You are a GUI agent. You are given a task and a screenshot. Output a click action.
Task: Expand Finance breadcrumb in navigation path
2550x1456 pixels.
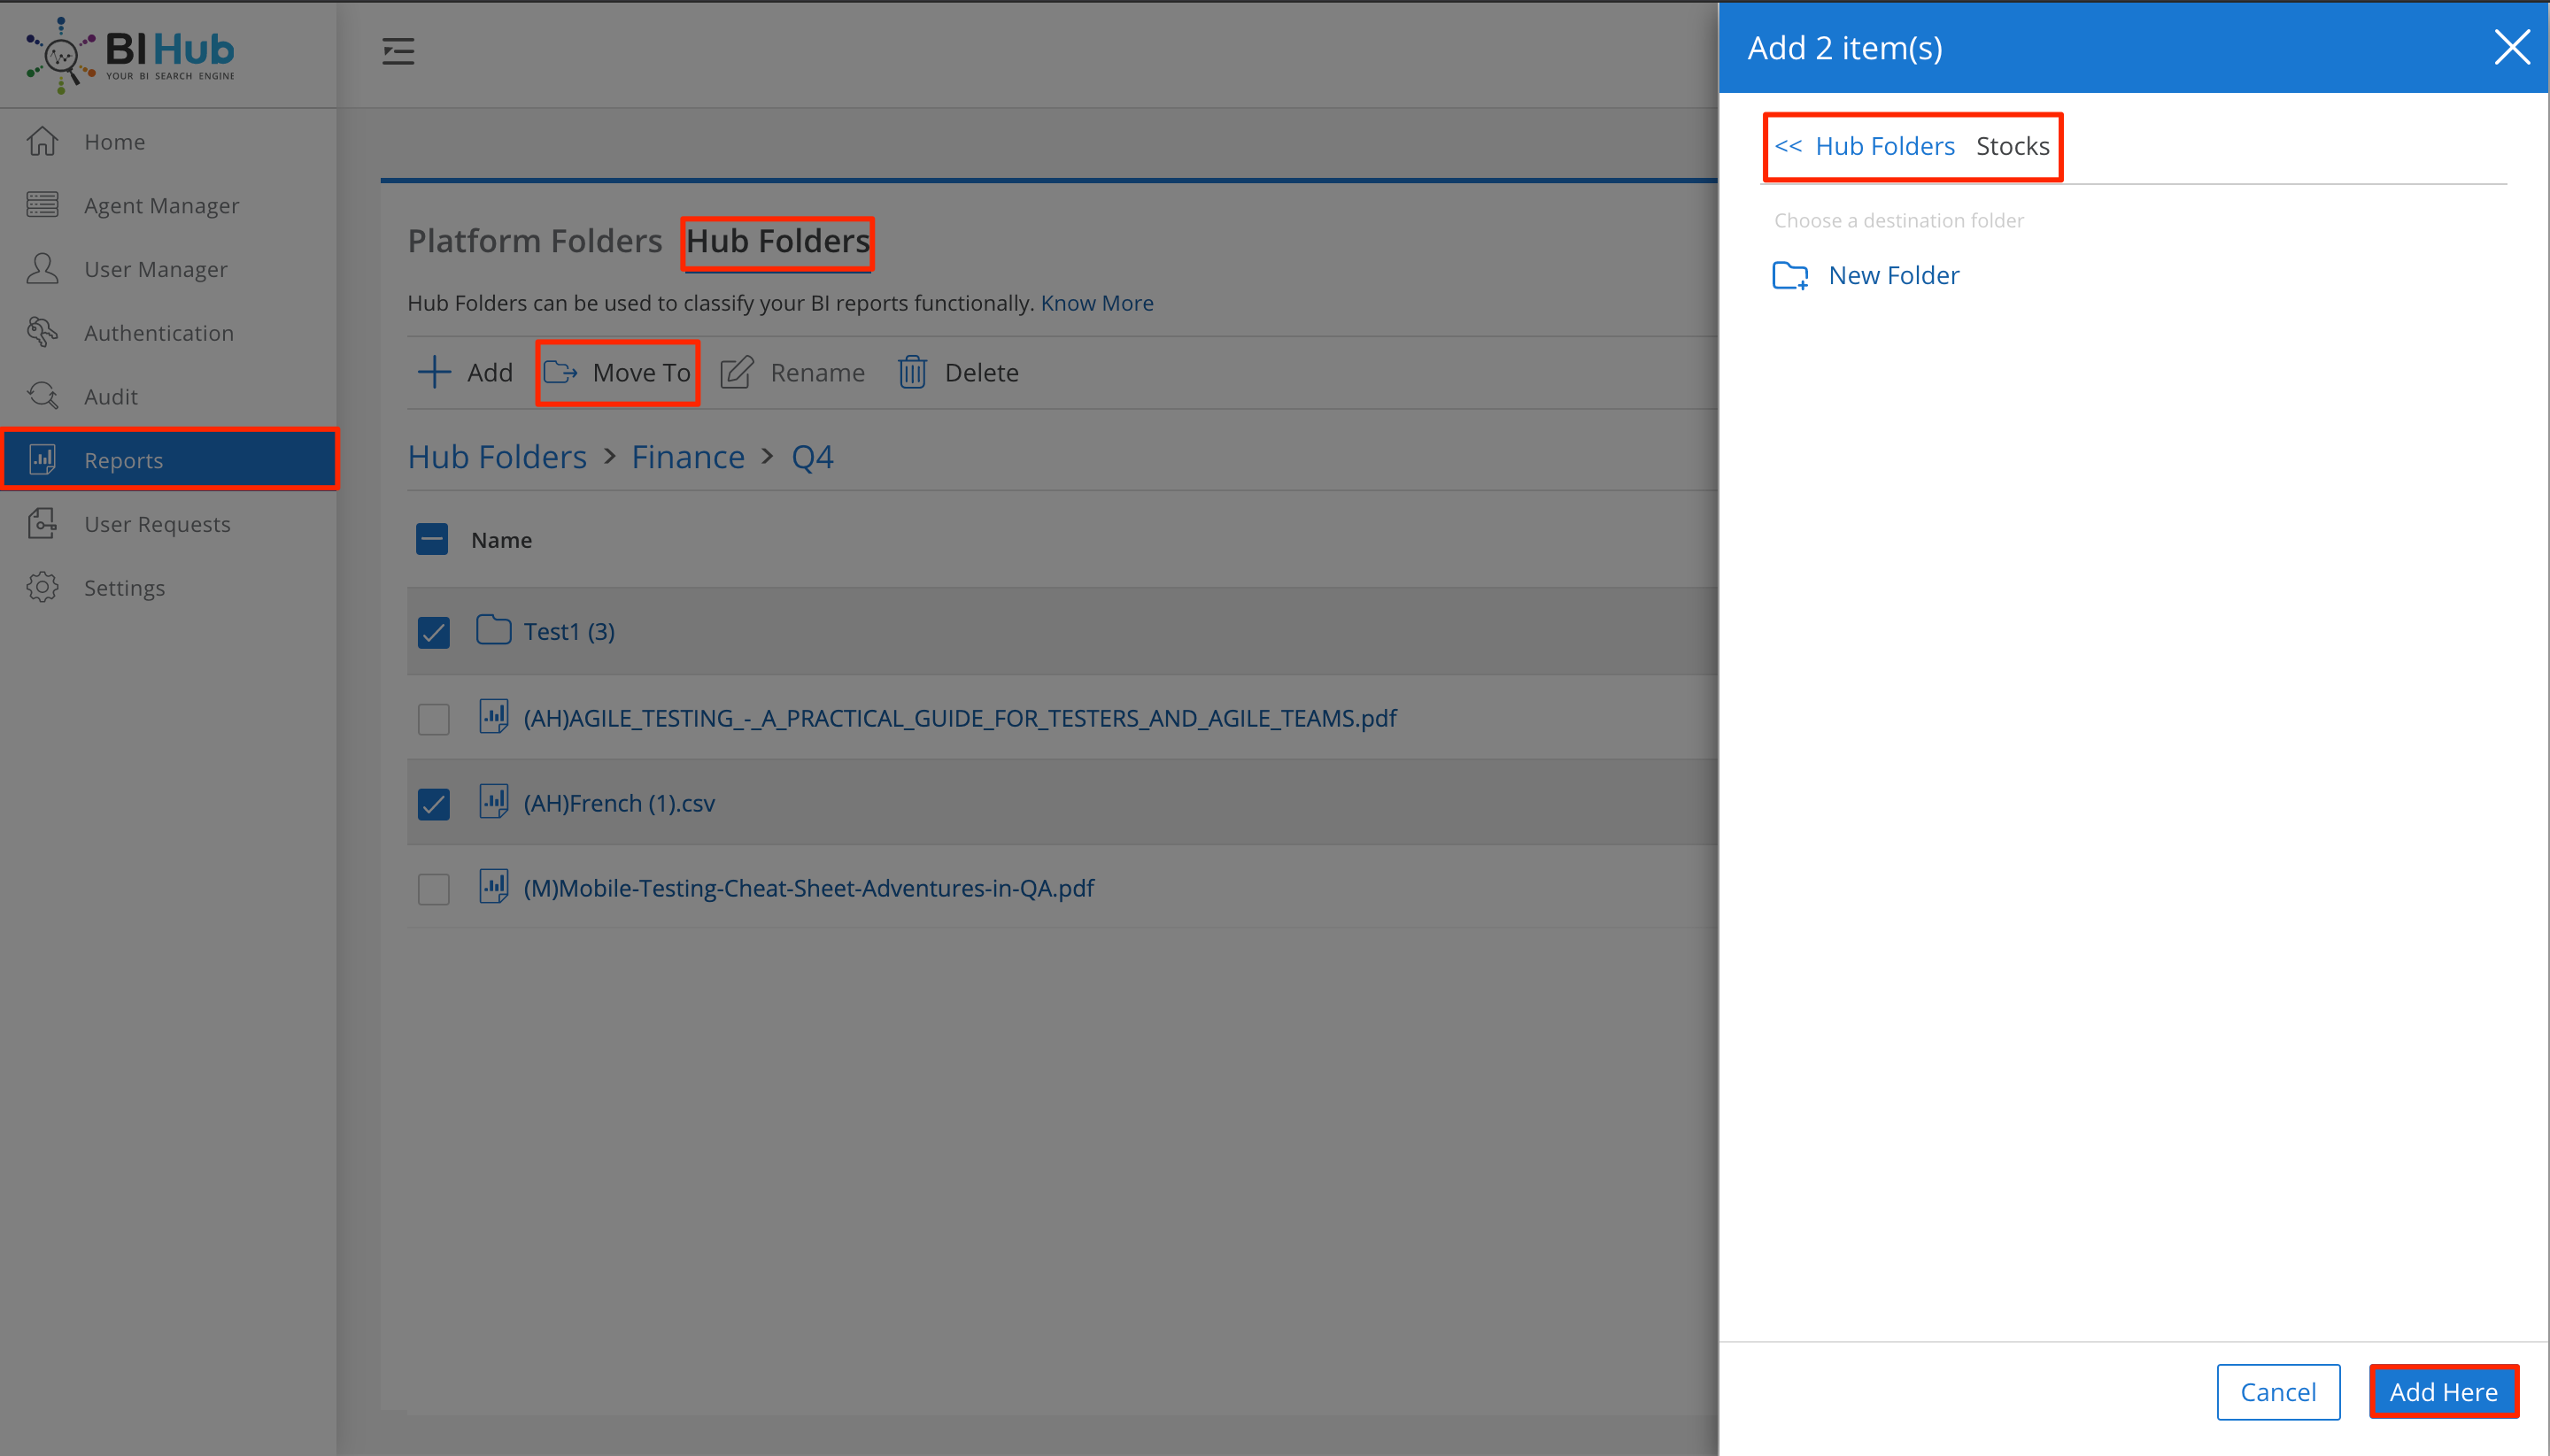[686, 457]
